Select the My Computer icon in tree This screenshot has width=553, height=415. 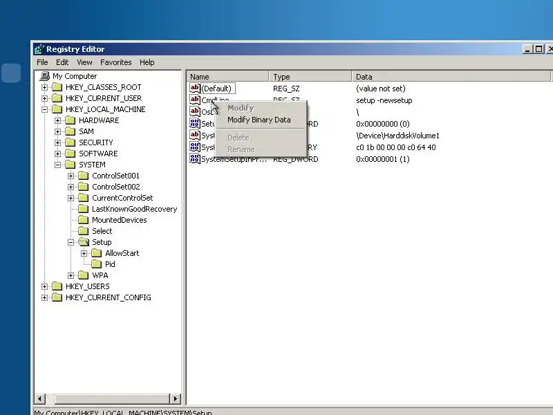click(45, 76)
